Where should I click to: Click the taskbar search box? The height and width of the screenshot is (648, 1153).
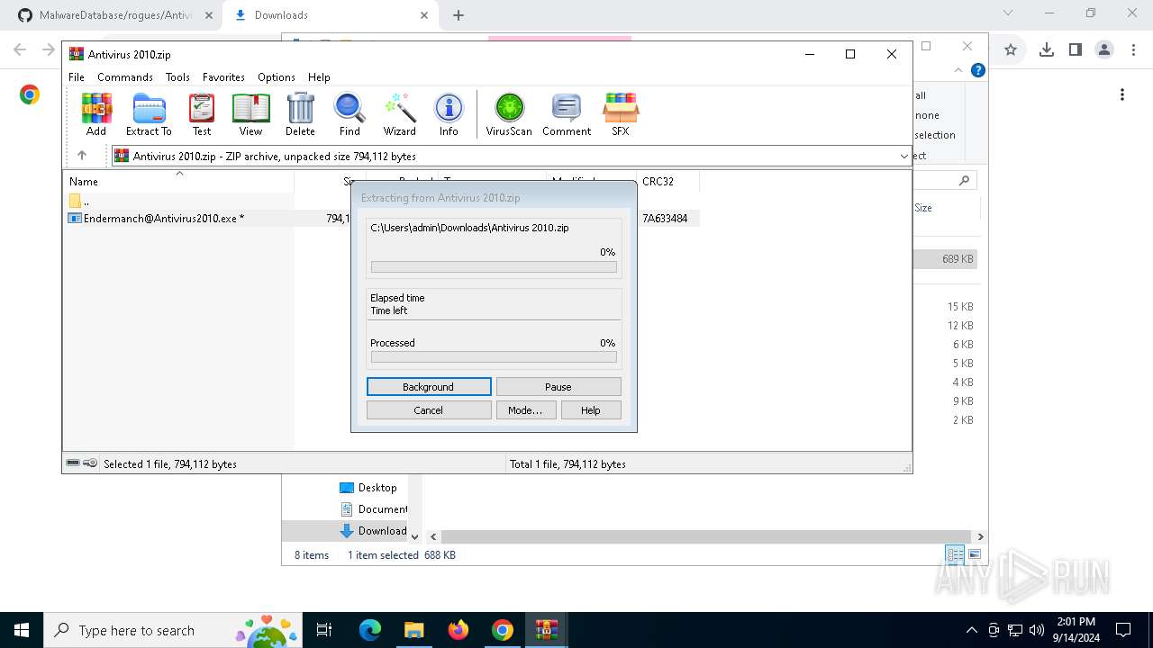[x=173, y=630]
